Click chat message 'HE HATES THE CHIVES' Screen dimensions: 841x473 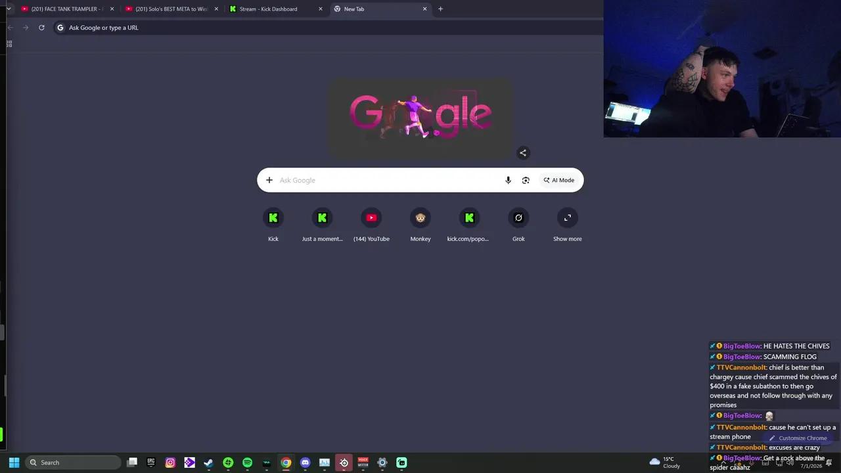pos(796,346)
